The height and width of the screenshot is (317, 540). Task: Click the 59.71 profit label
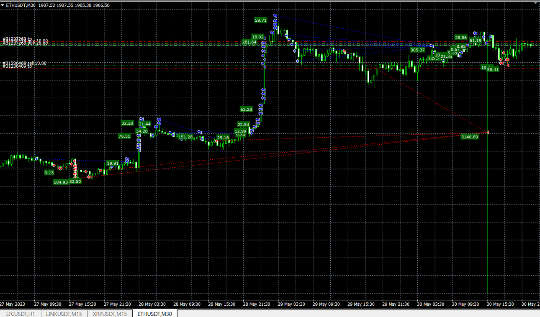[260, 20]
